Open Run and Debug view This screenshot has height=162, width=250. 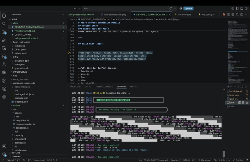4,40
